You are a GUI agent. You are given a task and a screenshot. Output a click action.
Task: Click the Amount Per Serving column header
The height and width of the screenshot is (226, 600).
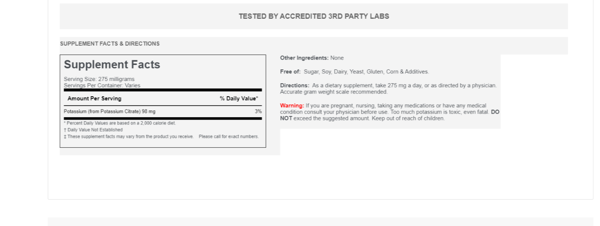click(x=94, y=98)
